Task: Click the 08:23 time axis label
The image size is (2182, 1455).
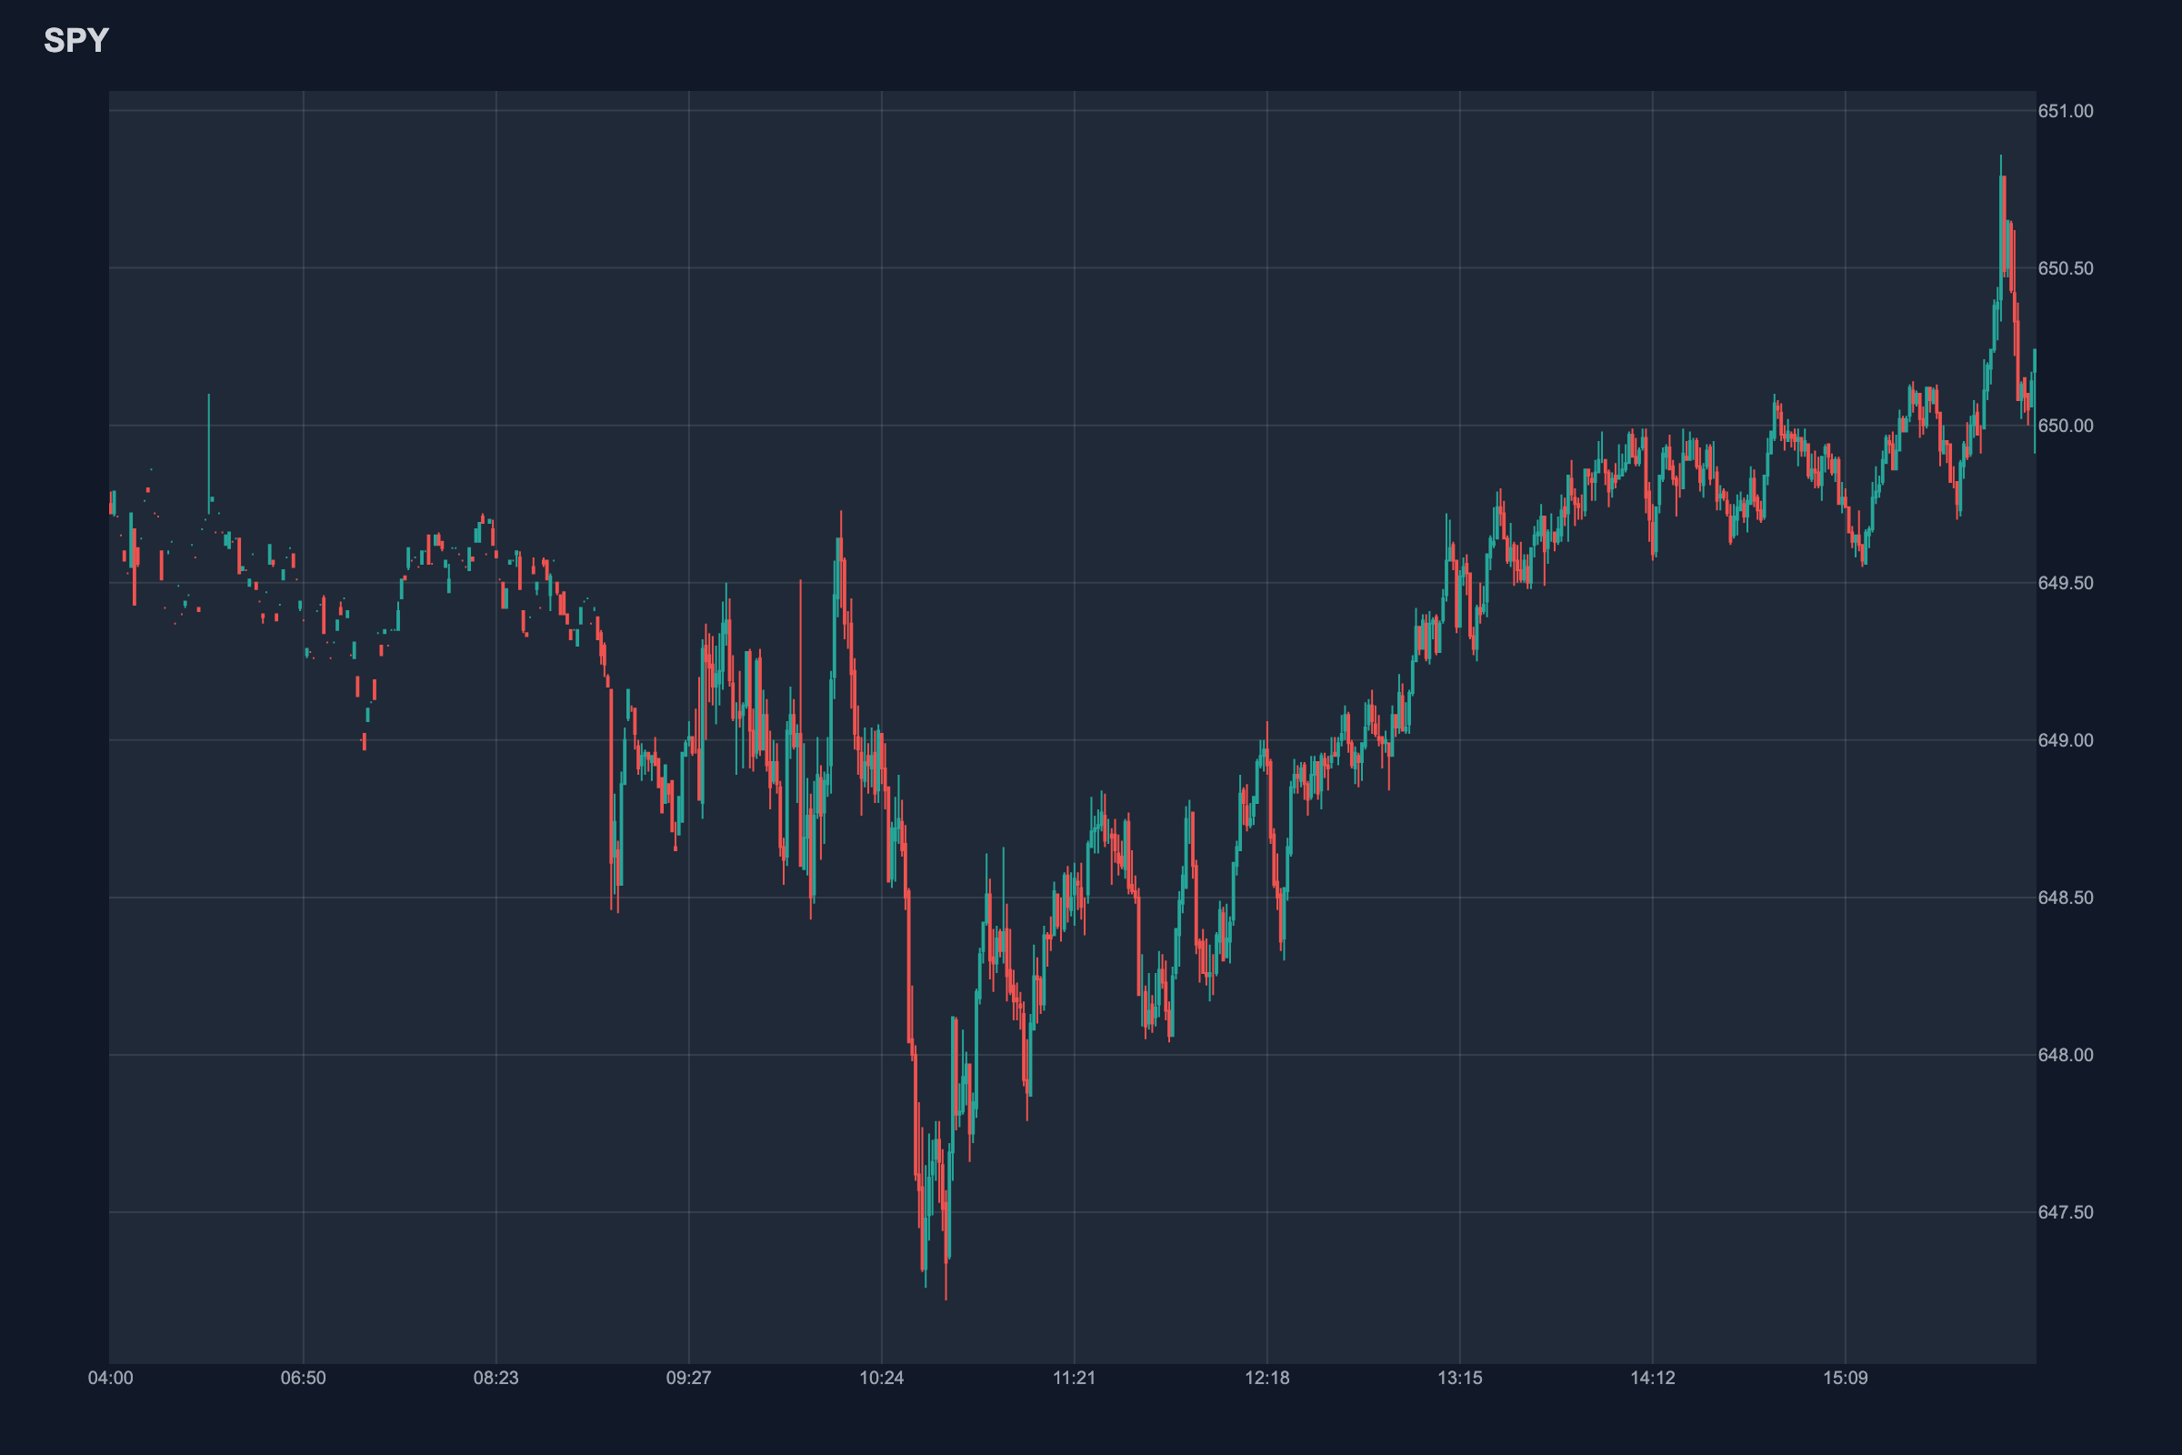Action: 496,1378
